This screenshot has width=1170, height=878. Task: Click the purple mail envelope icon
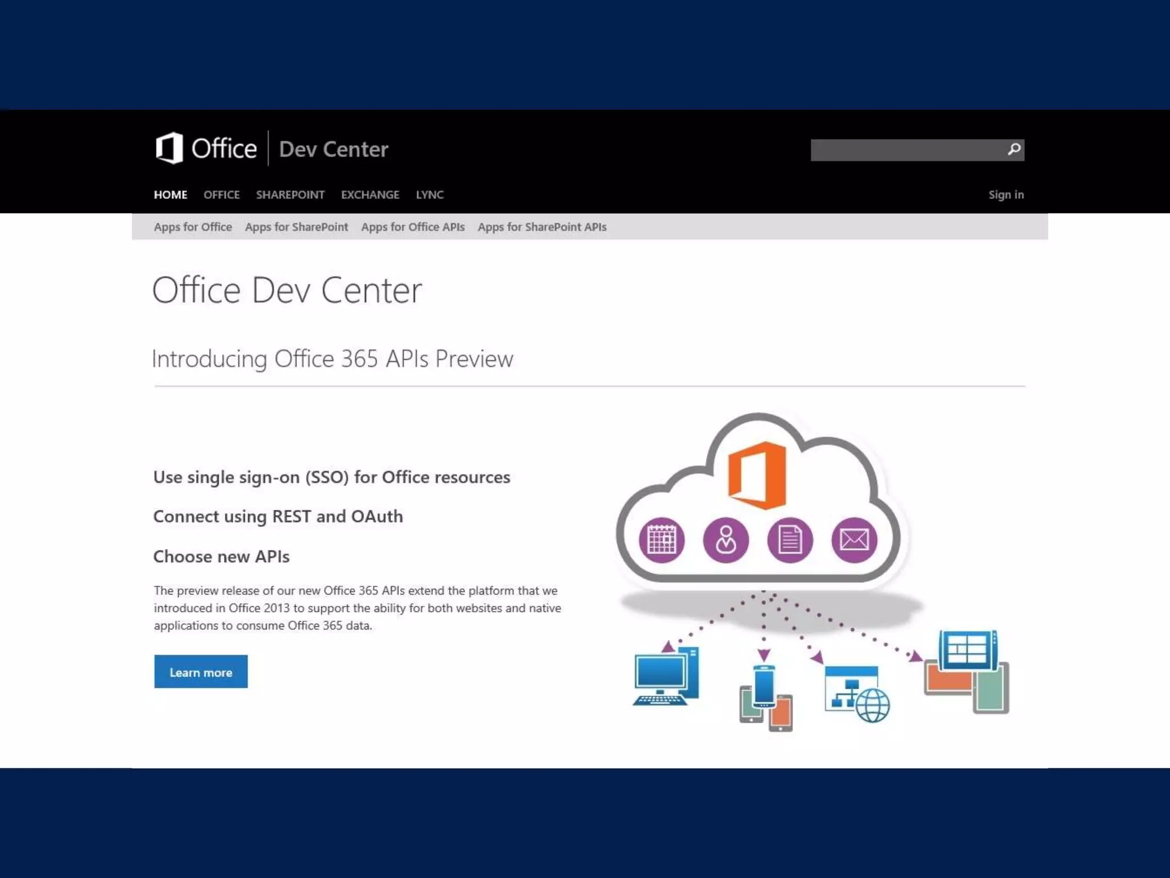point(854,540)
